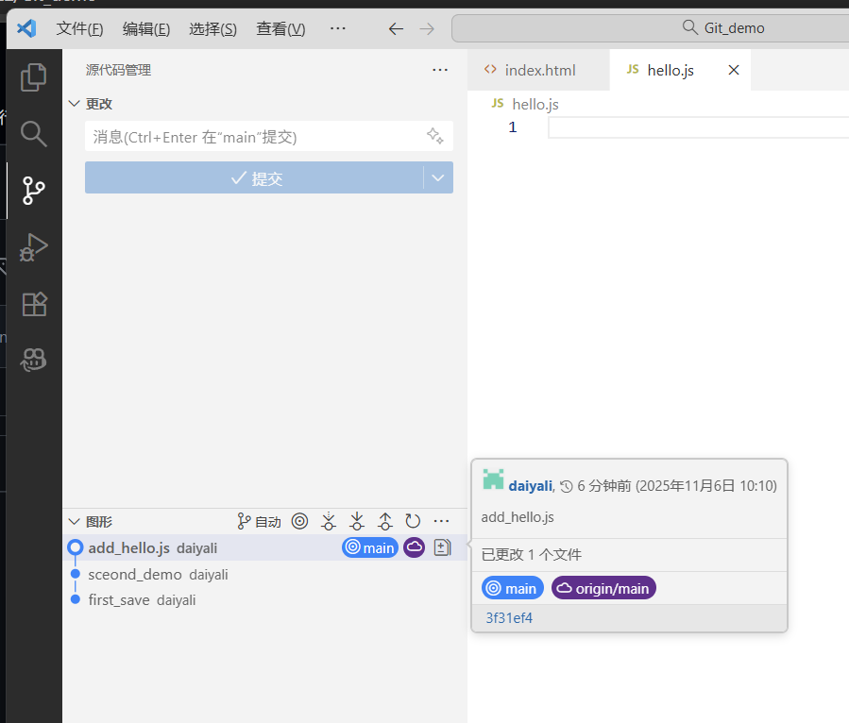The width and height of the screenshot is (849, 723).
Task: Generate commit message with the sparkle icon
Action: 435,136
